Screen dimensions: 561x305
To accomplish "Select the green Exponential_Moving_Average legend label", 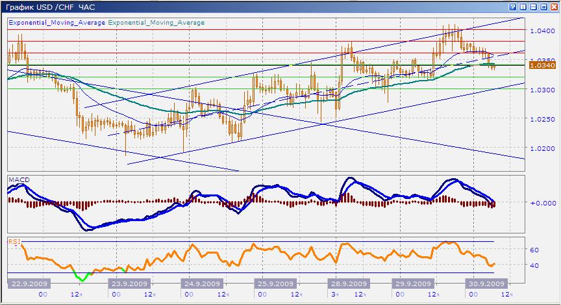I will pos(156,23).
